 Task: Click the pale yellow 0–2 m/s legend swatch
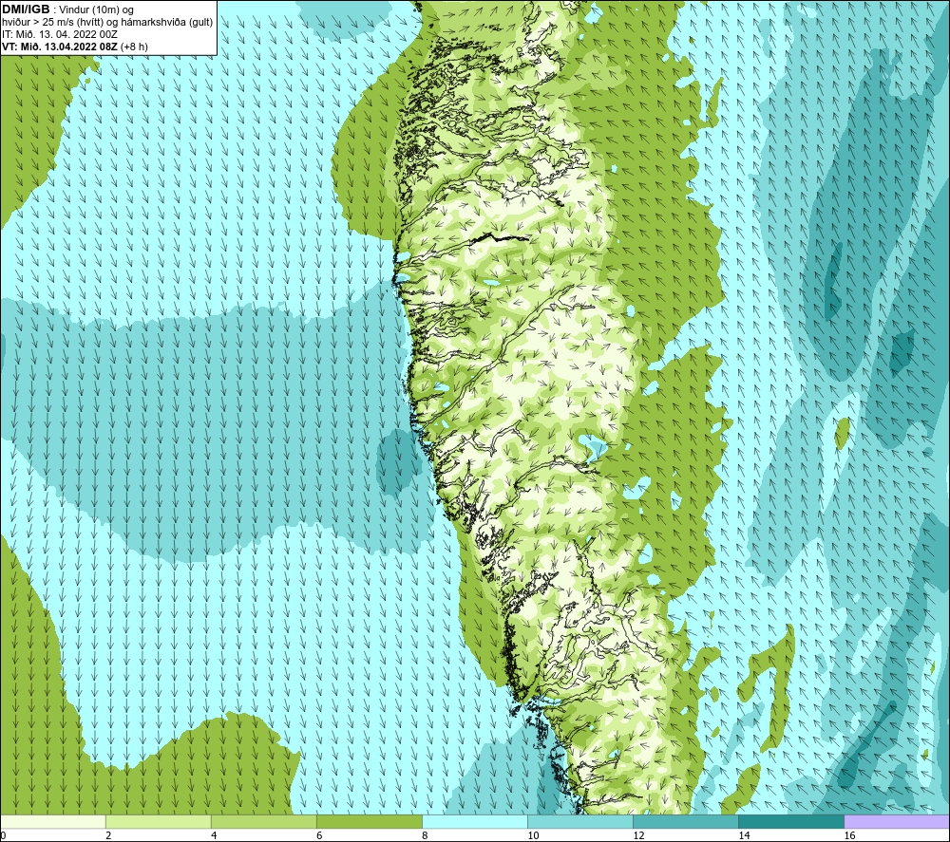(x=52, y=822)
